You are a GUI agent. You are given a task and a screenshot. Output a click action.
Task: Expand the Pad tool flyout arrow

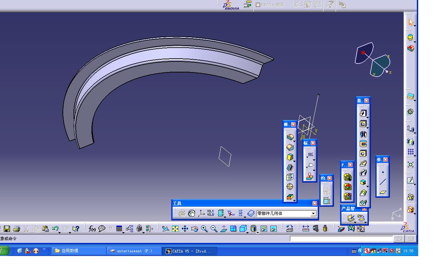pyautogui.click(x=367, y=117)
